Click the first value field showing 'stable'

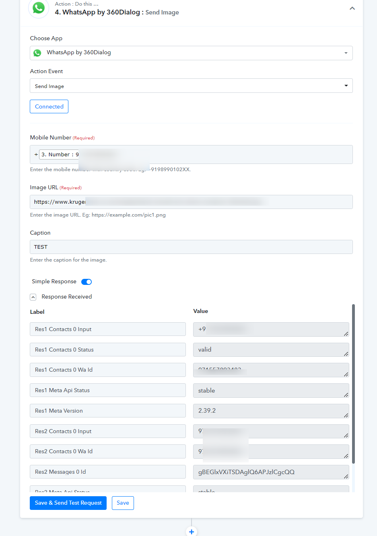[x=271, y=391]
